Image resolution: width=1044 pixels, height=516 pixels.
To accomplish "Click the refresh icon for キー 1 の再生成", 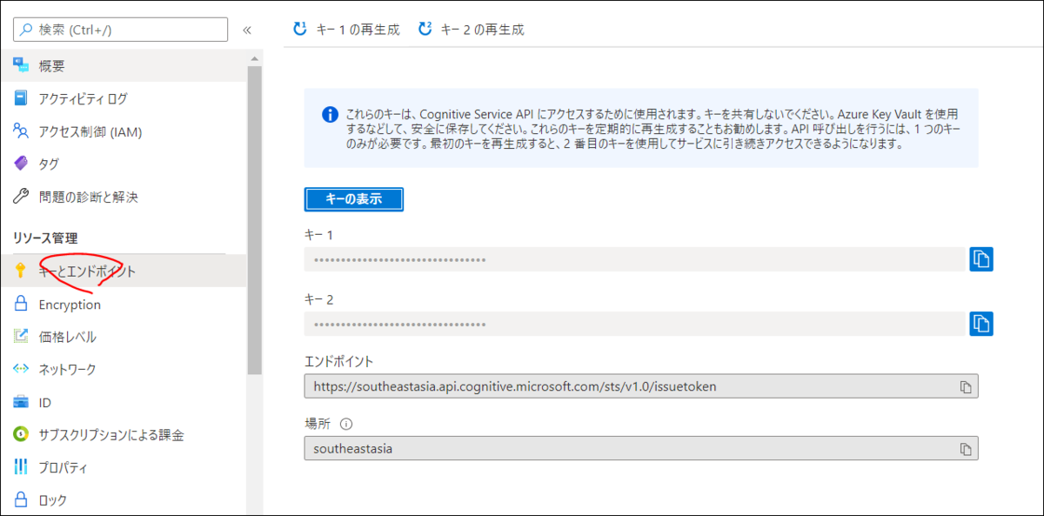I will tap(299, 28).
